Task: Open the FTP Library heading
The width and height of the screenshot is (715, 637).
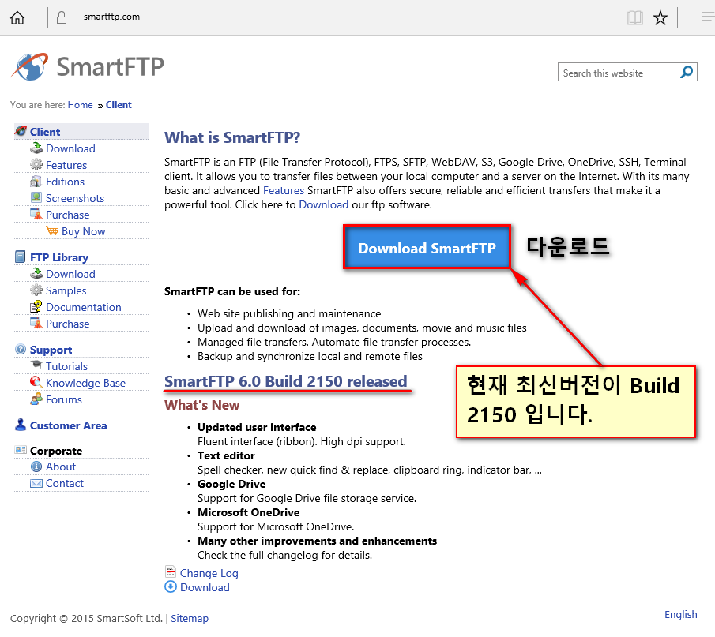Action: 58,257
